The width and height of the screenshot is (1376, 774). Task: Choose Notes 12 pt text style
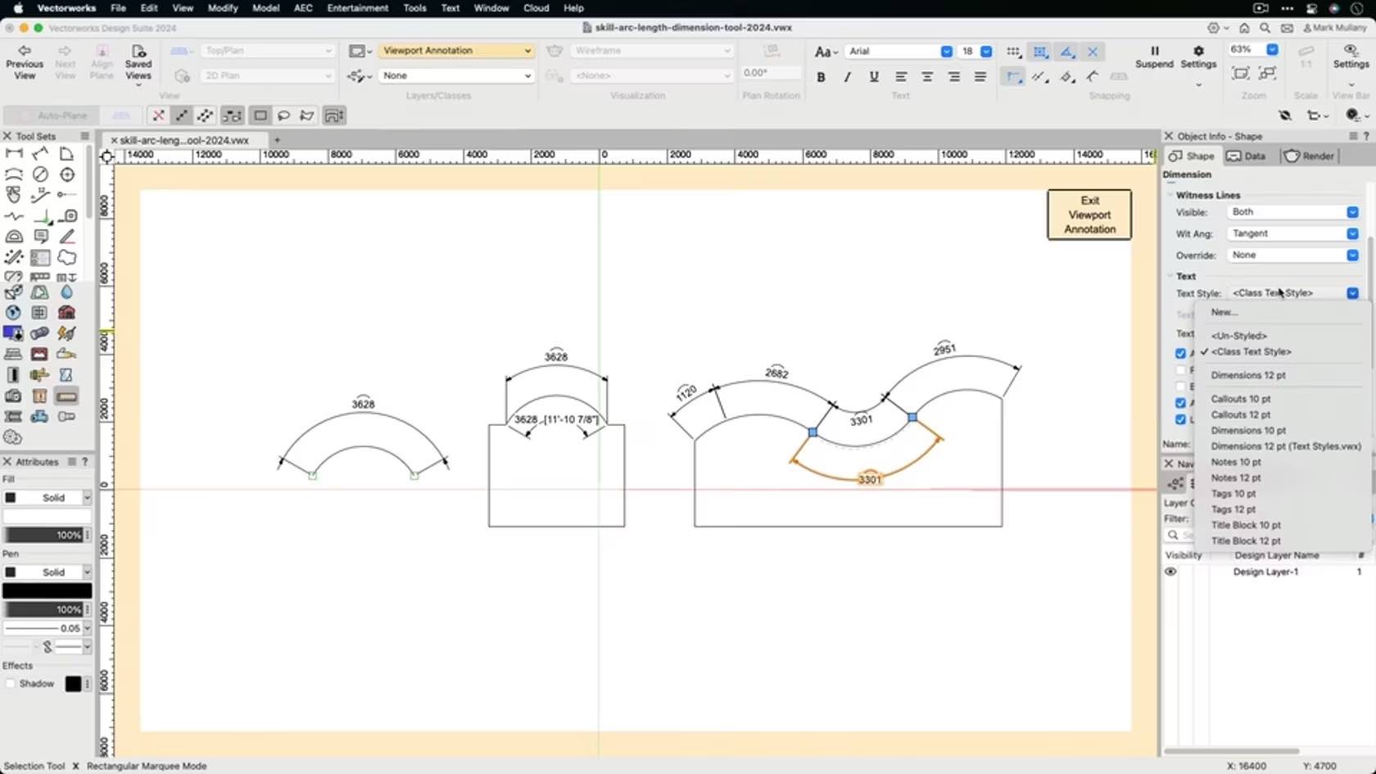[x=1236, y=478]
